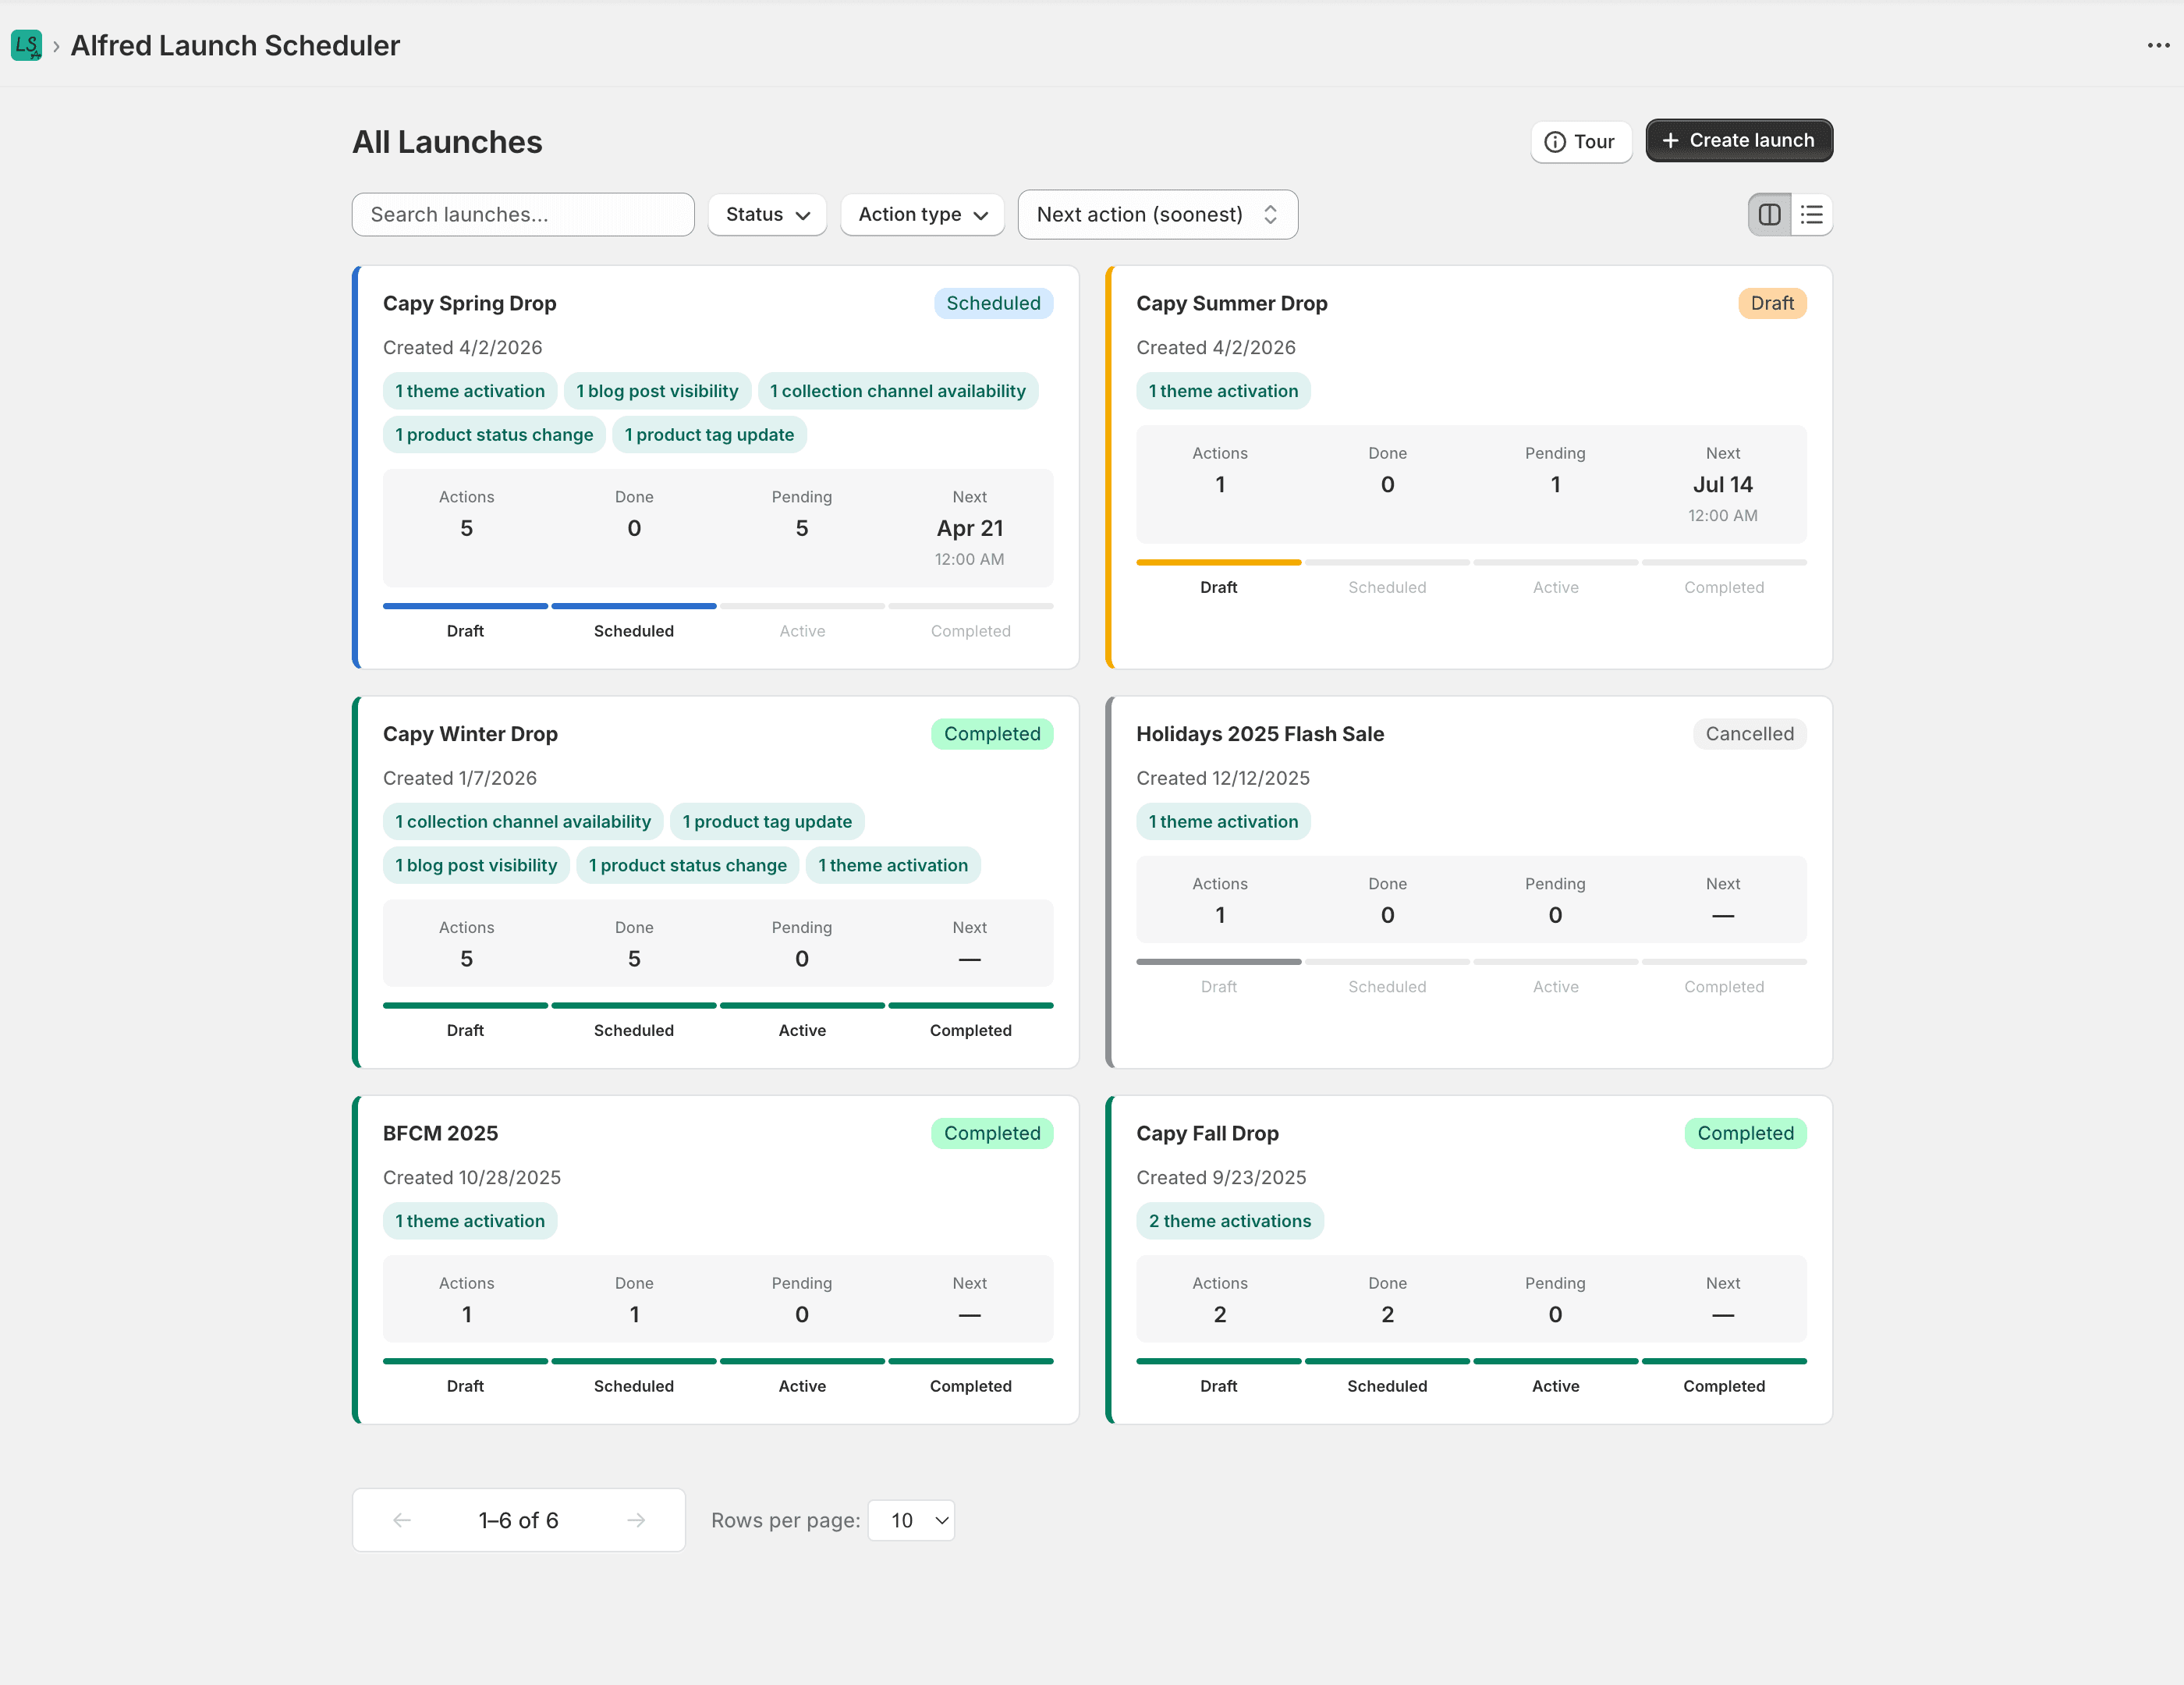The width and height of the screenshot is (2184, 1685).
Task: Click 2 theme activations tag on Capy Fall Drop
Action: coord(1230,1220)
